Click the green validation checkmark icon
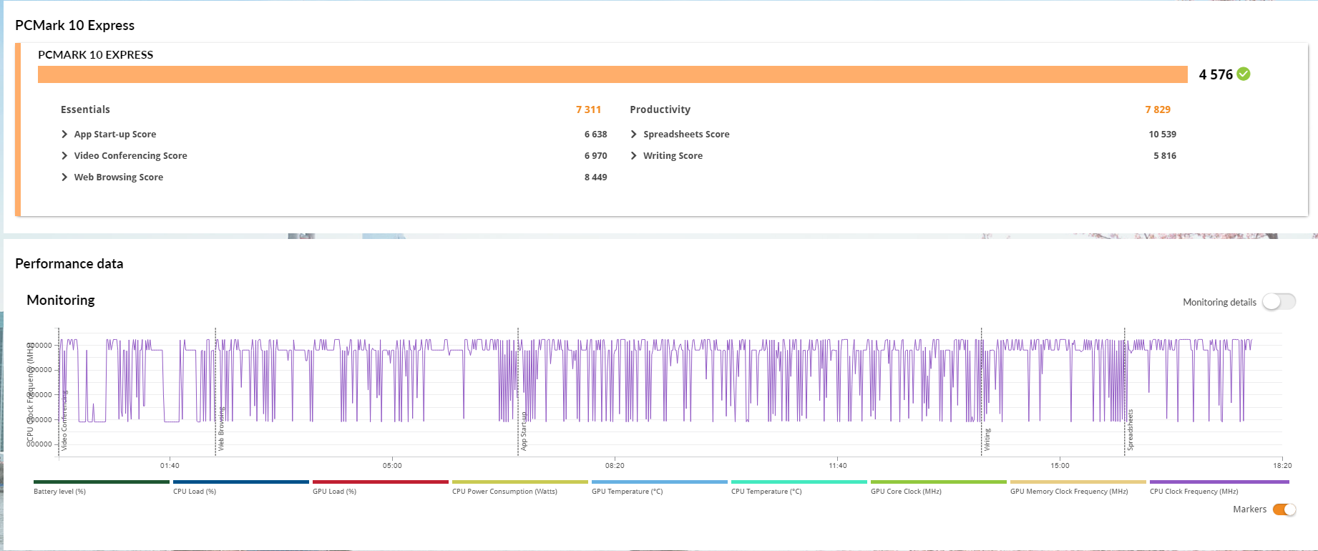Image resolution: width=1318 pixels, height=551 pixels. coord(1244,74)
